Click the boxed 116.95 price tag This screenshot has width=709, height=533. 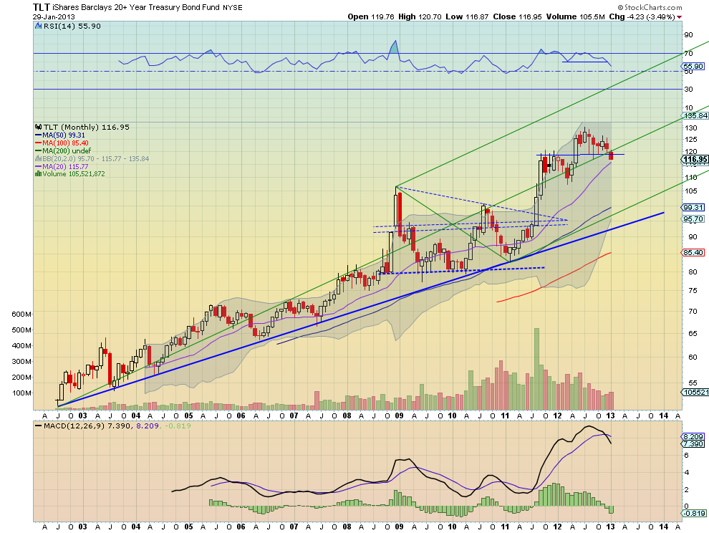pyautogui.click(x=695, y=159)
